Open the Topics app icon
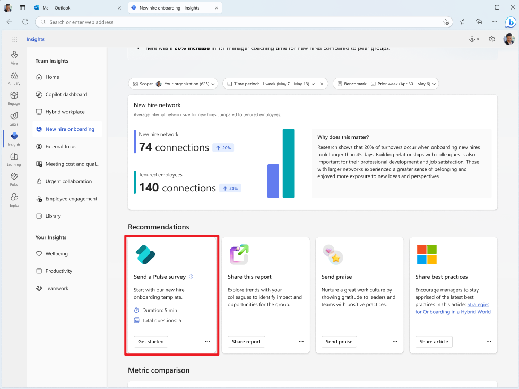Image resolution: width=519 pixels, height=389 pixels. pos(14,200)
